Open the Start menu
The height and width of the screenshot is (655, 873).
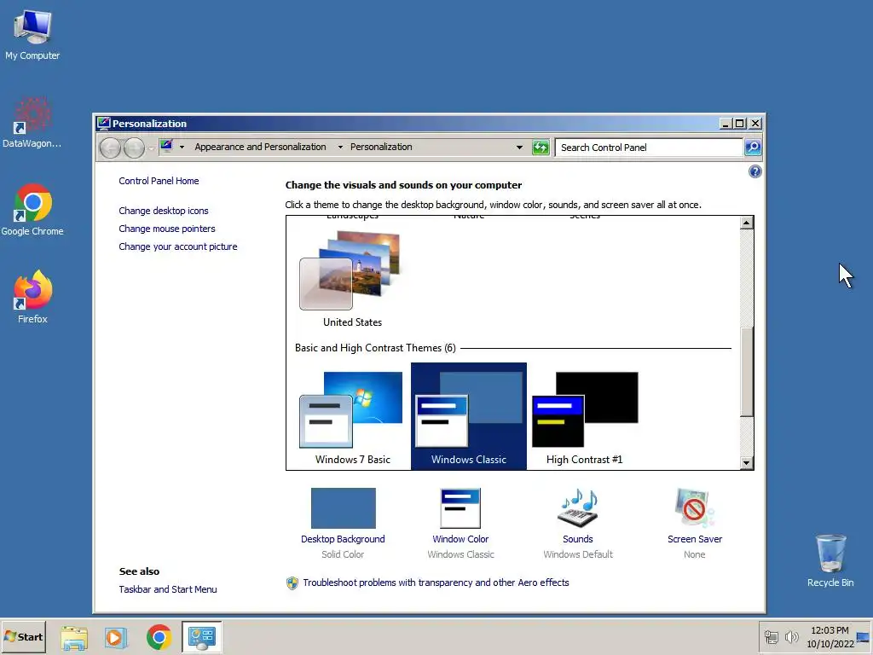pos(23,636)
